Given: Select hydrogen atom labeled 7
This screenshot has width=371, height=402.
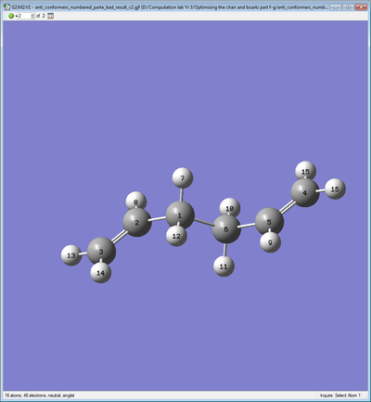Looking at the screenshot, I should point(183,178).
